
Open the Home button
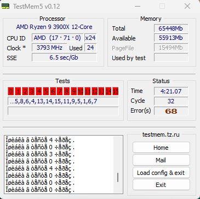click(x=161, y=148)
